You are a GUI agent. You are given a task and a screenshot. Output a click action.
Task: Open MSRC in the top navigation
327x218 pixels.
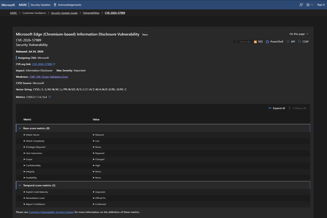[23, 5]
